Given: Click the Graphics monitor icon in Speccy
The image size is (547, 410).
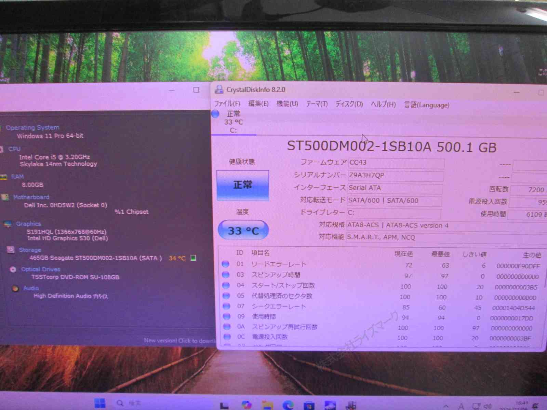Looking at the screenshot, I should (x=8, y=224).
